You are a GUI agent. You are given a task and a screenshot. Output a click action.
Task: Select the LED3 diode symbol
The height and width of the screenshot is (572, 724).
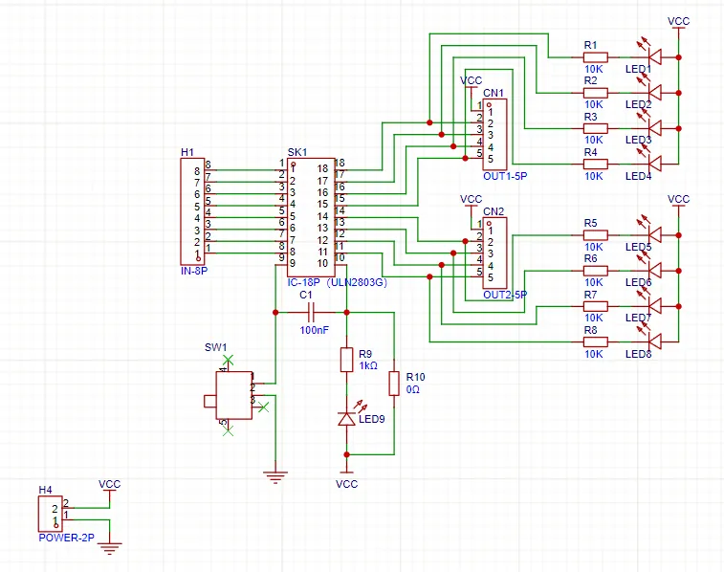[654, 128]
